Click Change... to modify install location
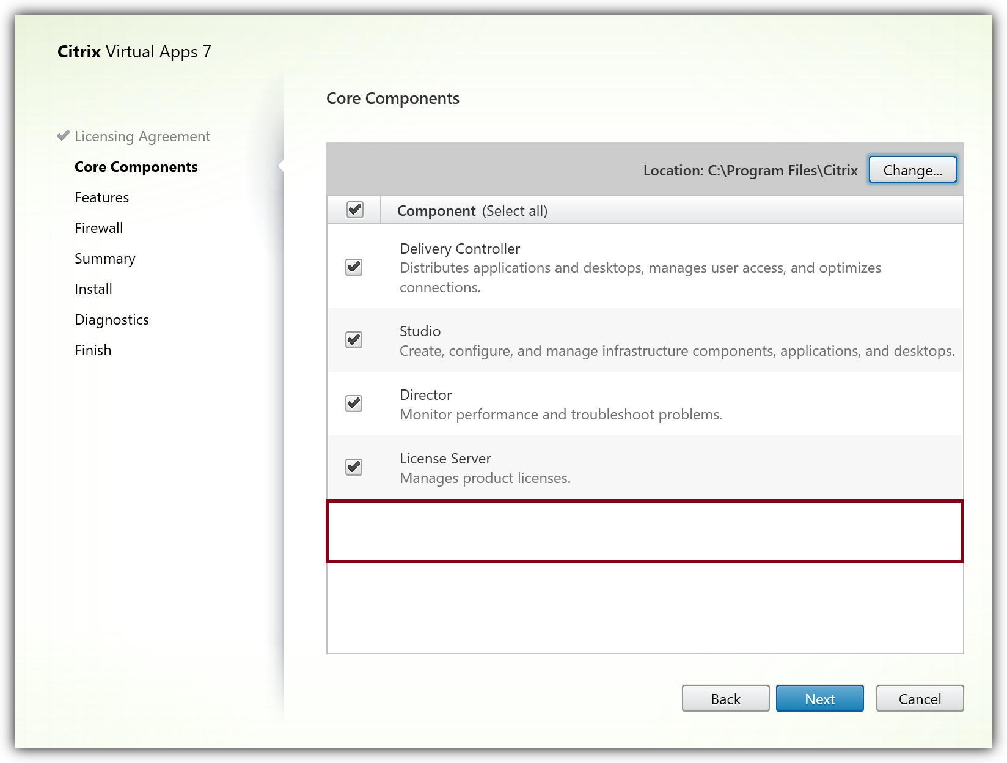1007x763 pixels. 912,171
